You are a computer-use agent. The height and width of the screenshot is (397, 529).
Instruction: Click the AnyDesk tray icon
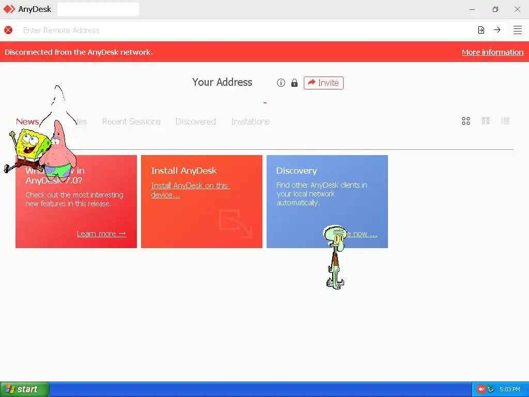pos(481,389)
